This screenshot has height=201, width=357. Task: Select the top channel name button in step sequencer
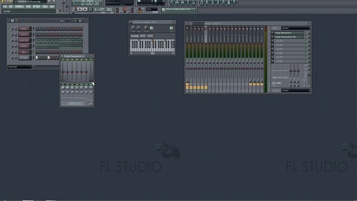pos(24,29)
